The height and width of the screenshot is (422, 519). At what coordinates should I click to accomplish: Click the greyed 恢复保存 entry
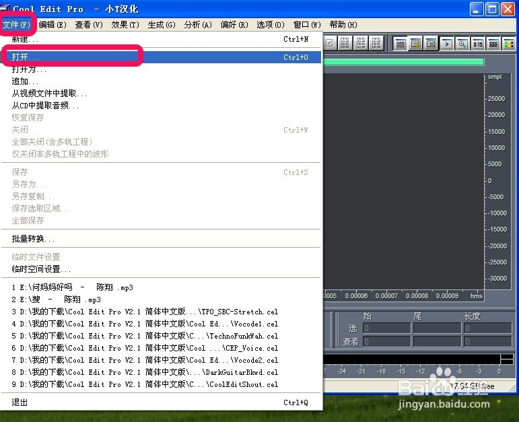(161, 118)
